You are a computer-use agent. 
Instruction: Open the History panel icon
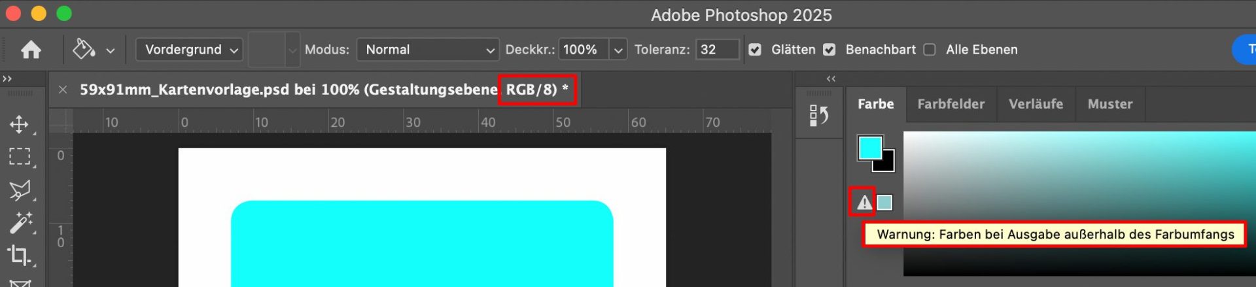pyautogui.click(x=819, y=116)
